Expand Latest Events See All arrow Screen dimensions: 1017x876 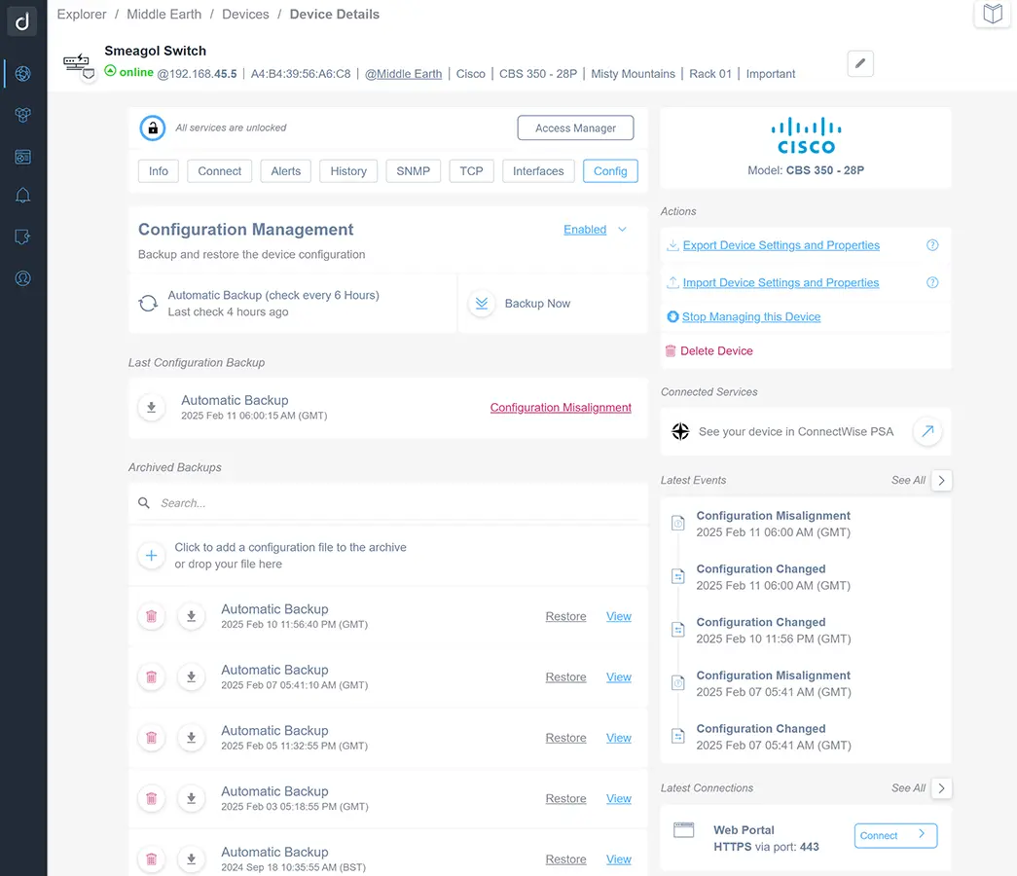tap(941, 480)
